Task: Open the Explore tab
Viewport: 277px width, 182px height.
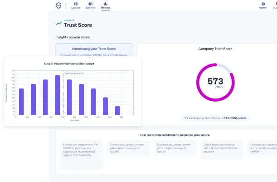Action: coord(91,5)
